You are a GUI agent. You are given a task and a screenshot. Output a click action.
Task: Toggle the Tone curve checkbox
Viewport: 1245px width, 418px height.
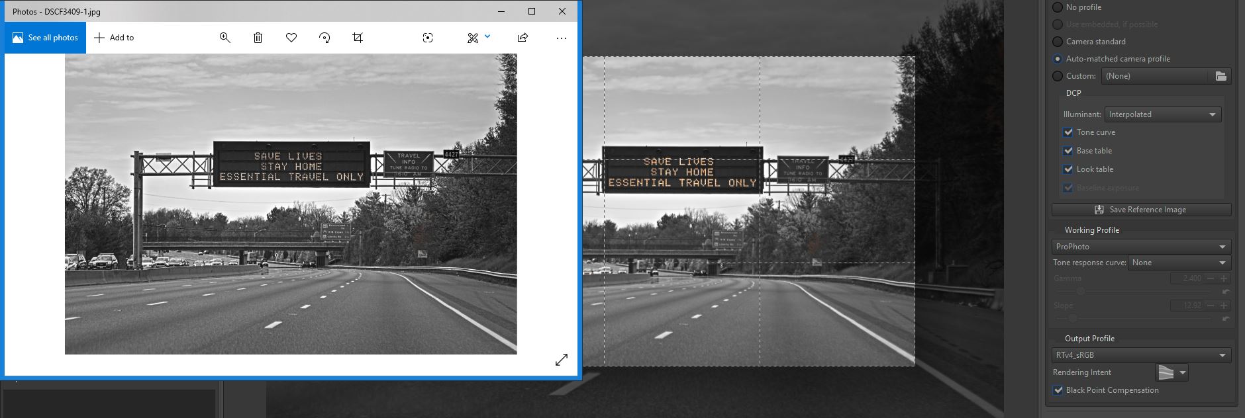[1068, 132]
